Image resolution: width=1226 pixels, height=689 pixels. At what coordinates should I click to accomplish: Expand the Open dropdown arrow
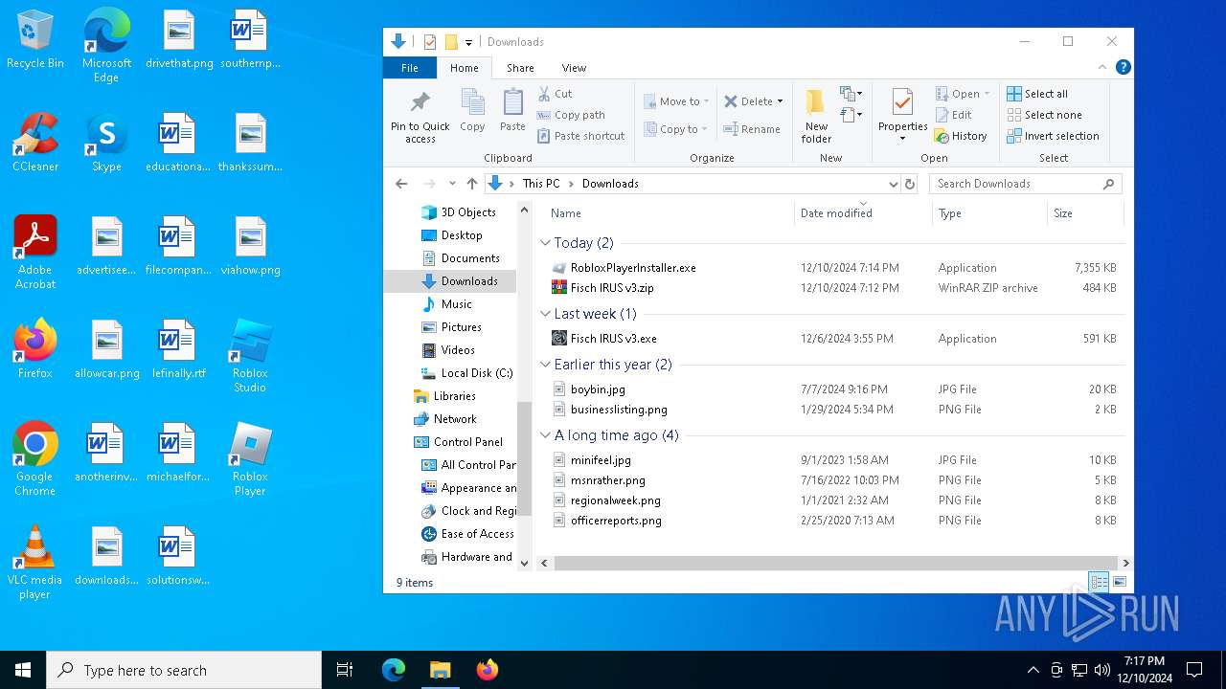988,94
